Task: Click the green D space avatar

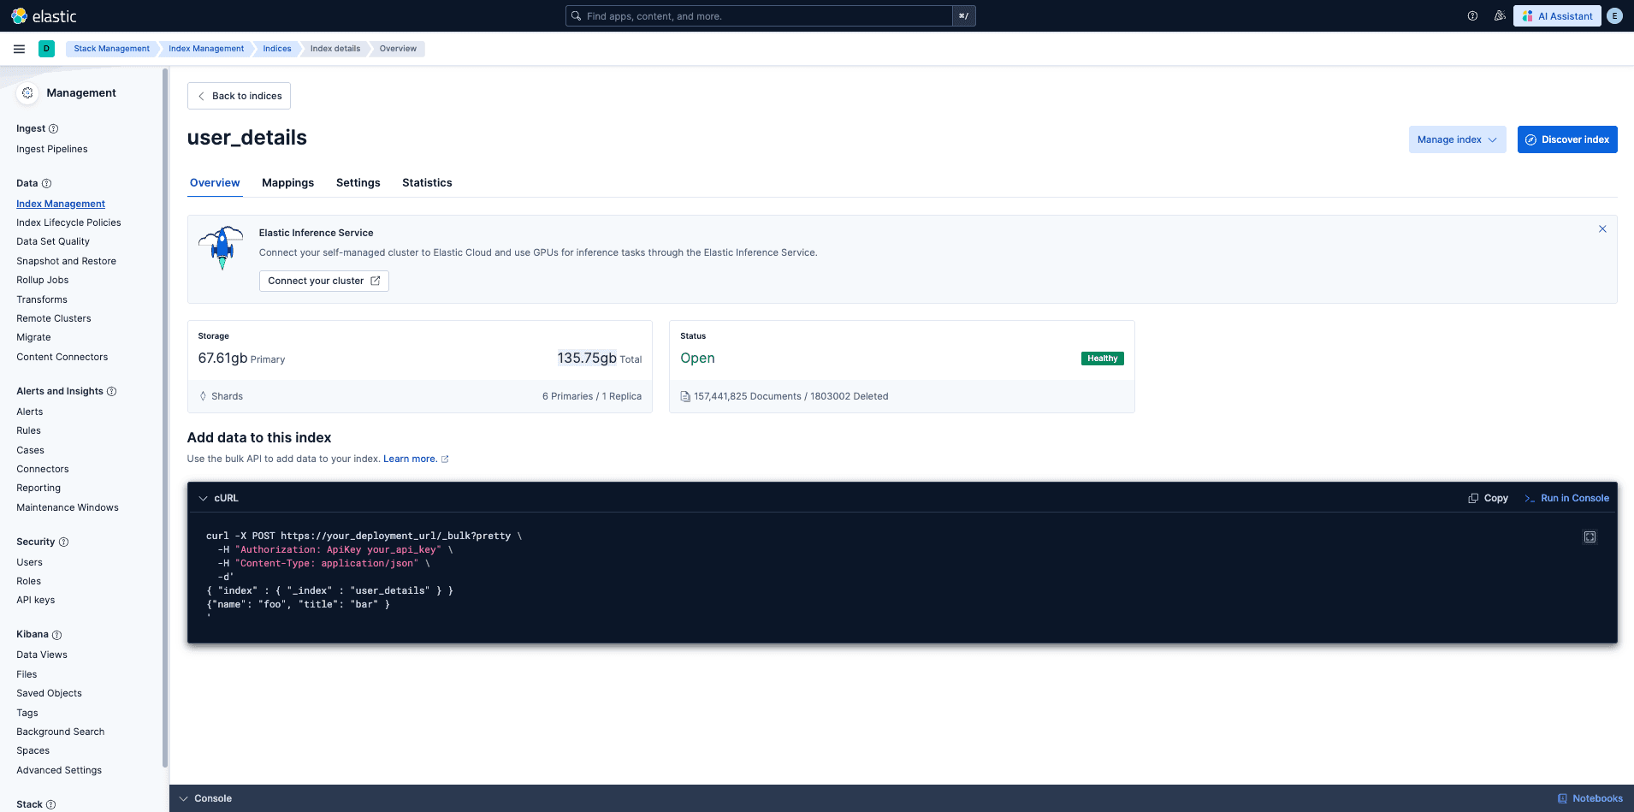Action: 46,49
